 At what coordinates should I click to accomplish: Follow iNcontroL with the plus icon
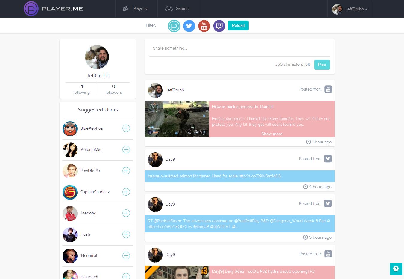[126, 256]
